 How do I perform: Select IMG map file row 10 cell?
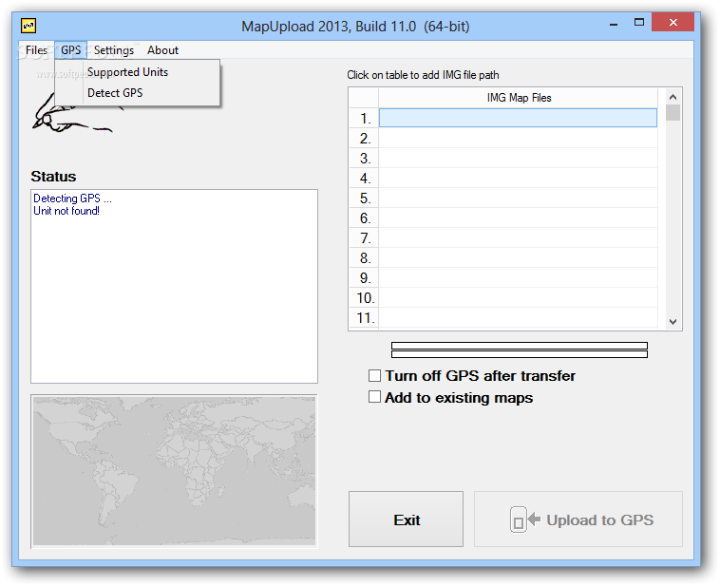[518, 297]
